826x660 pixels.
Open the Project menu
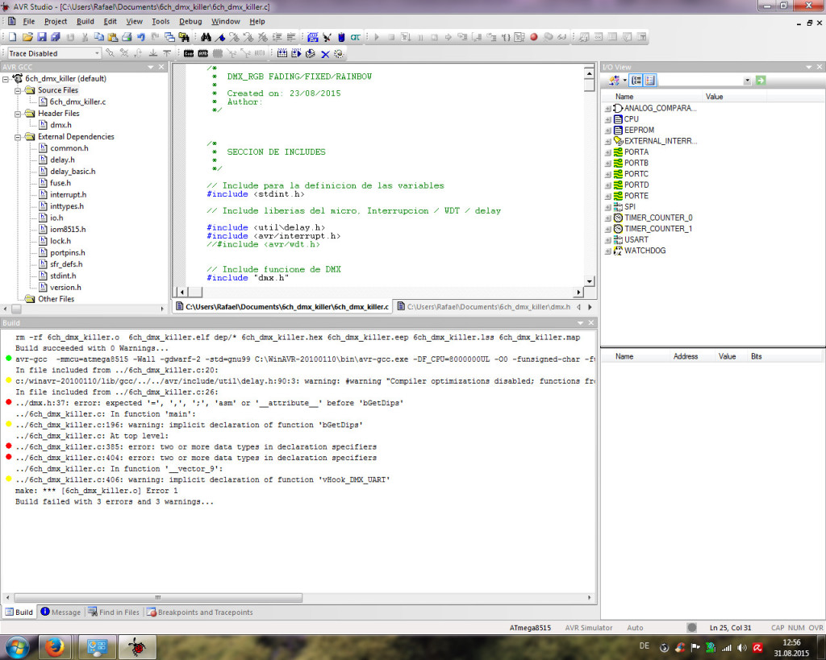[56, 22]
